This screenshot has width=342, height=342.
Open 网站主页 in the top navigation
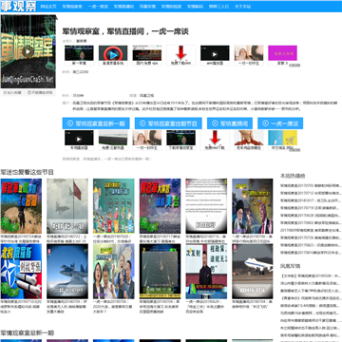(48, 7)
